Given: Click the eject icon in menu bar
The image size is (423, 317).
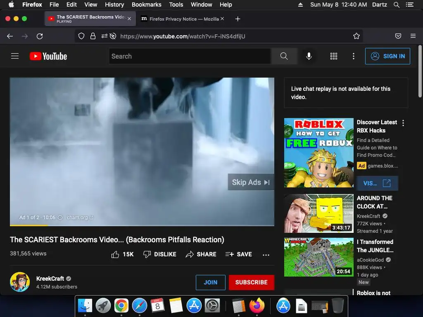Looking at the screenshot, I should (300, 5).
